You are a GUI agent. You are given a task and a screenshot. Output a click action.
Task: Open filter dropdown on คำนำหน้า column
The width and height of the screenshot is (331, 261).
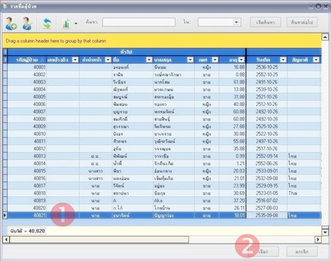pos(108,60)
